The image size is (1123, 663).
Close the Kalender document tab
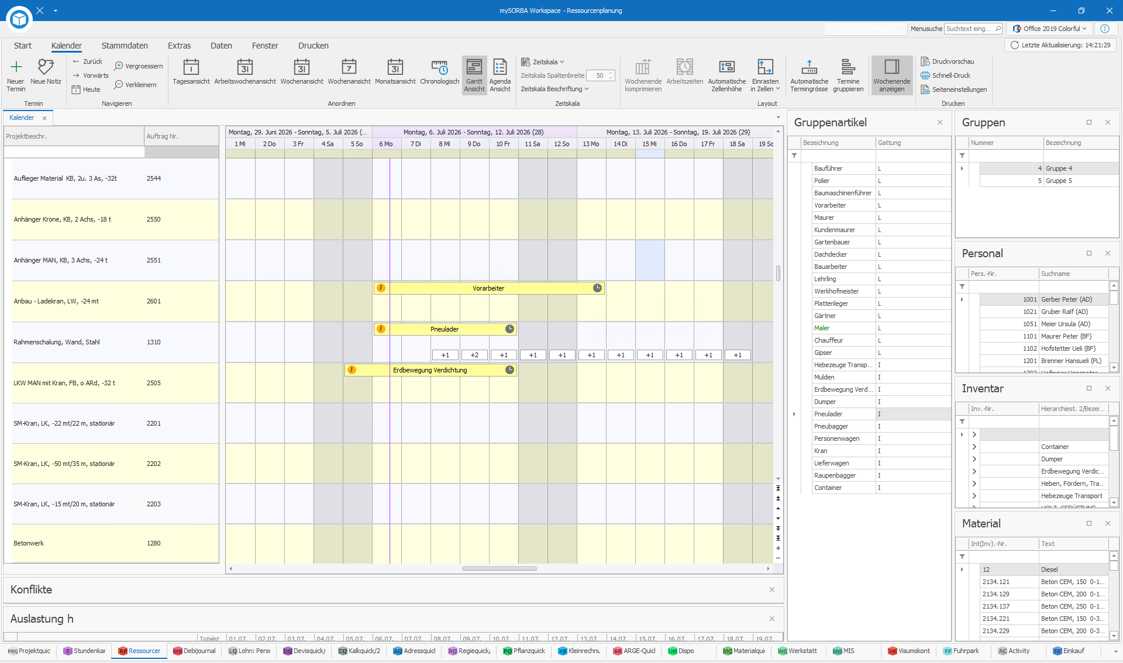click(44, 118)
